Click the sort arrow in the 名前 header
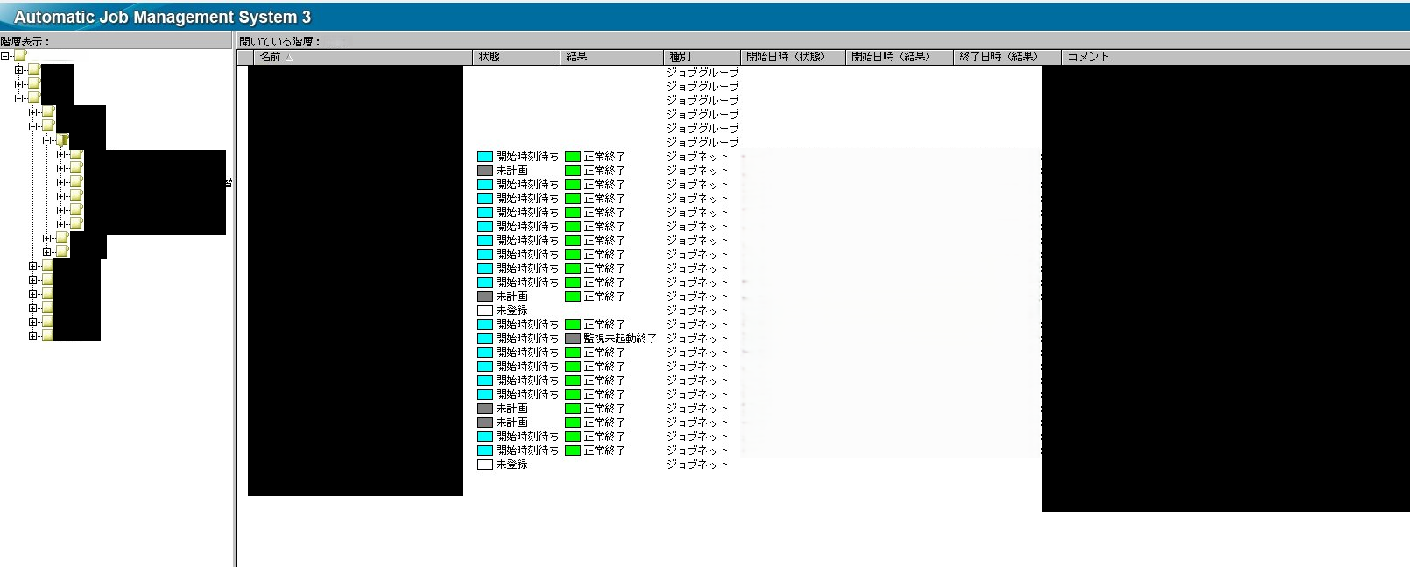The height and width of the screenshot is (567, 1410). [289, 58]
